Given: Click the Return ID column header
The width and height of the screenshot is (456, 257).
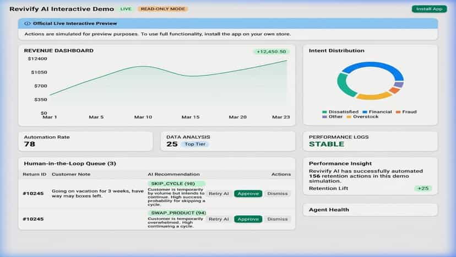Looking at the screenshot, I should 34,174.
